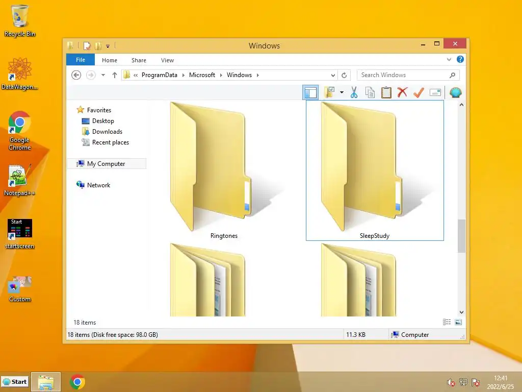Open the recent locations dropdown arrow
The height and width of the screenshot is (392, 522).
point(103,75)
